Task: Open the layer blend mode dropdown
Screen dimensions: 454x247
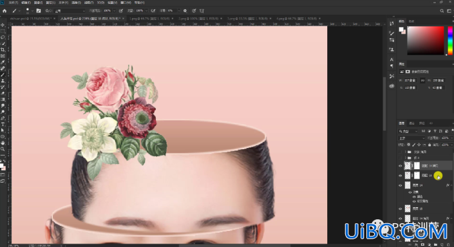Action: pyautogui.click(x=411, y=138)
